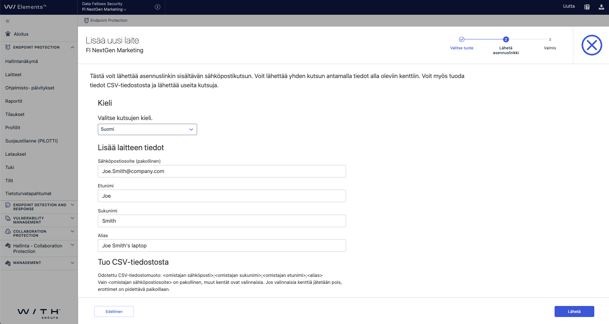Open the help icon in top bar
609x324 pixels.
click(x=587, y=7)
